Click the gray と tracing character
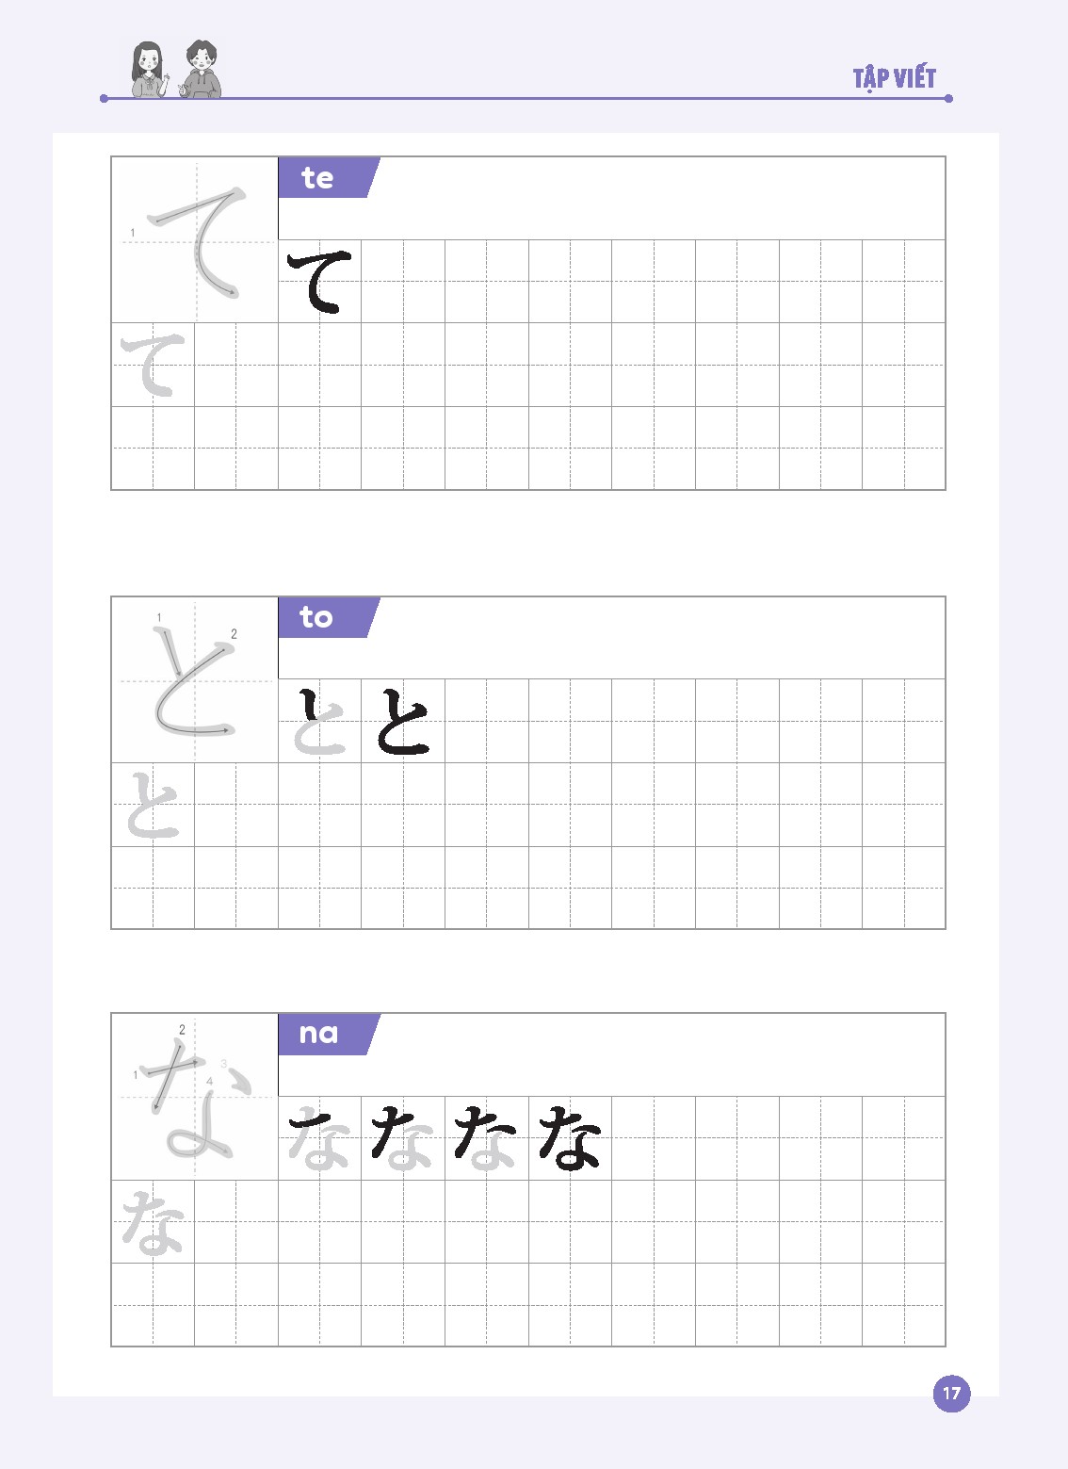 [154, 805]
